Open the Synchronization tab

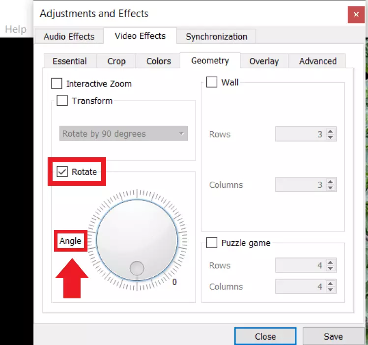pos(216,37)
